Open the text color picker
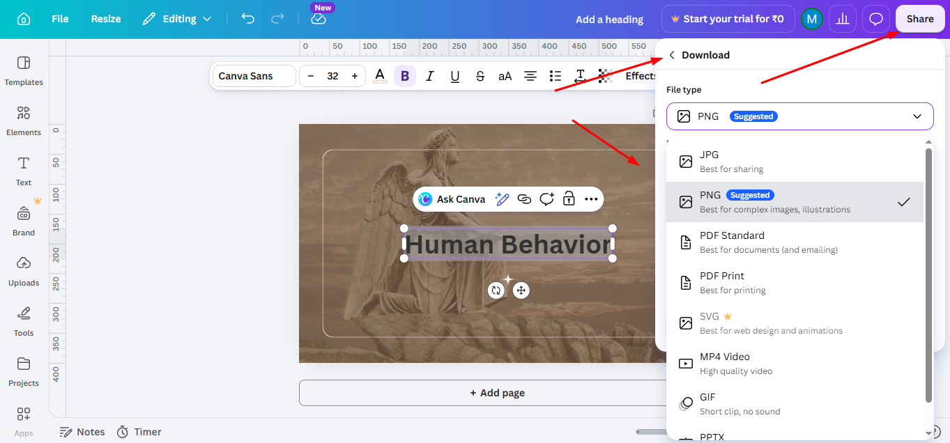 [380, 76]
